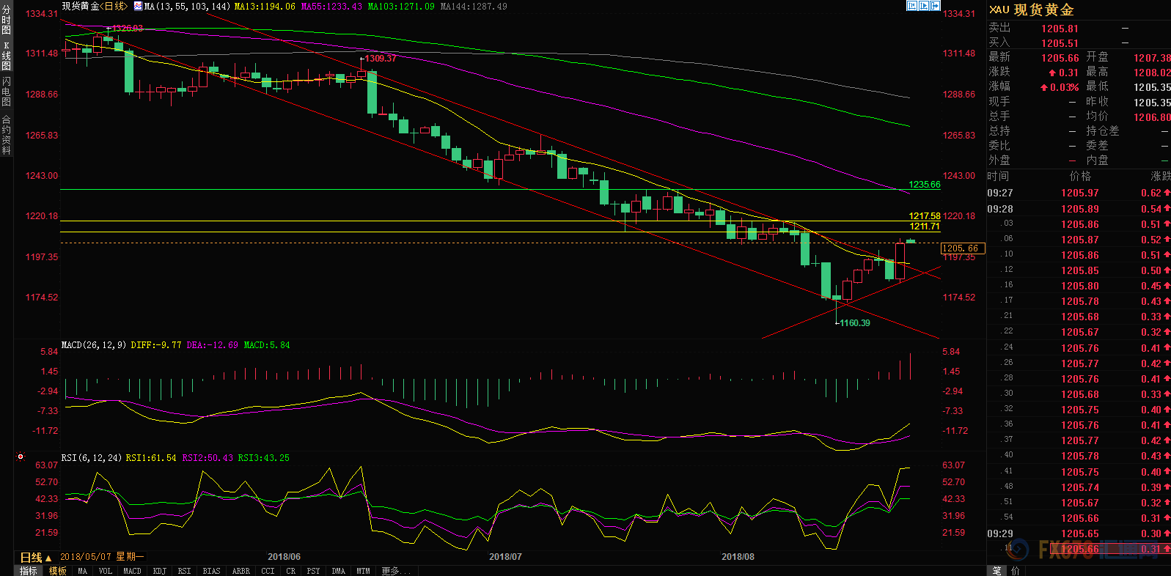Click the 现货黄金<日线> chart title

(x=95, y=6)
